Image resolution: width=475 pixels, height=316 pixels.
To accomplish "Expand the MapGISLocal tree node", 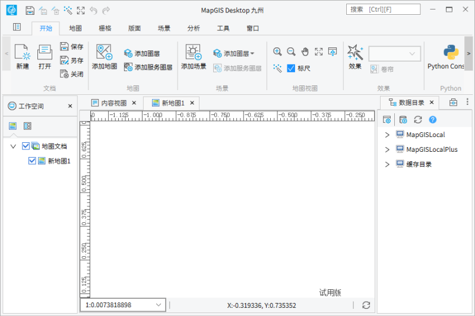I will click(387, 135).
